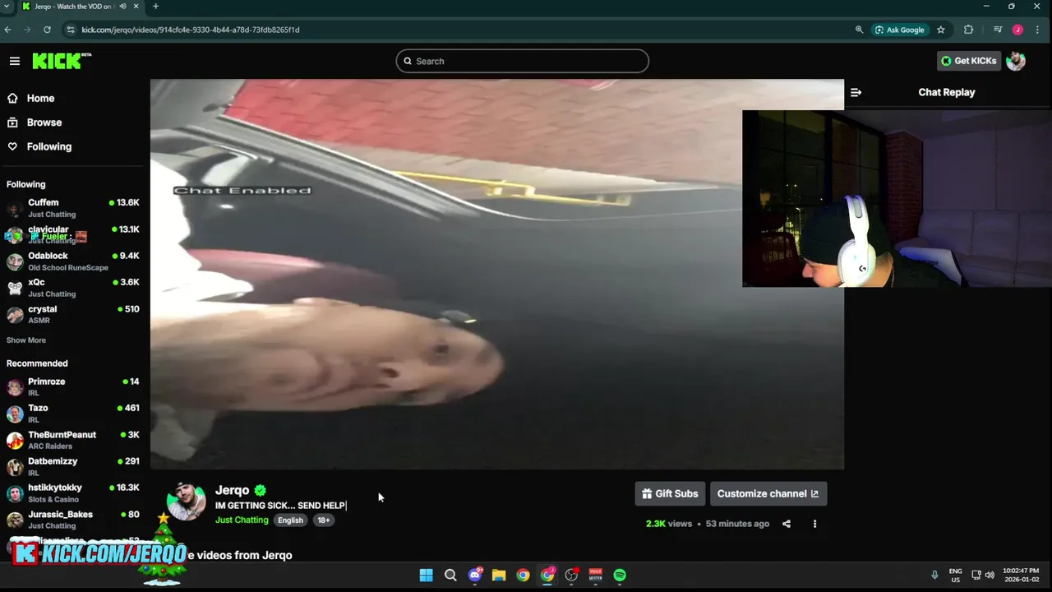Open Chrome profile avatar
The image size is (1052, 592).
[1017, 30]
